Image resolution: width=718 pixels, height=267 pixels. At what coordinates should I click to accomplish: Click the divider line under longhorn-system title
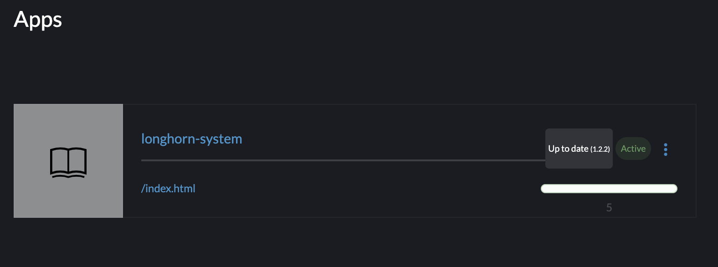(343, 160)
